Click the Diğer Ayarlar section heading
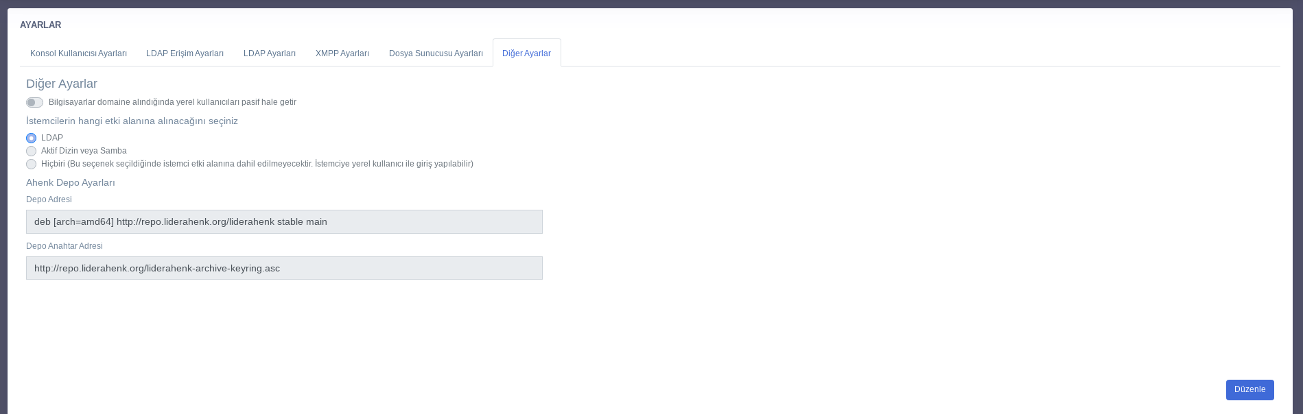1303x414 pixels. click(62, 84)
